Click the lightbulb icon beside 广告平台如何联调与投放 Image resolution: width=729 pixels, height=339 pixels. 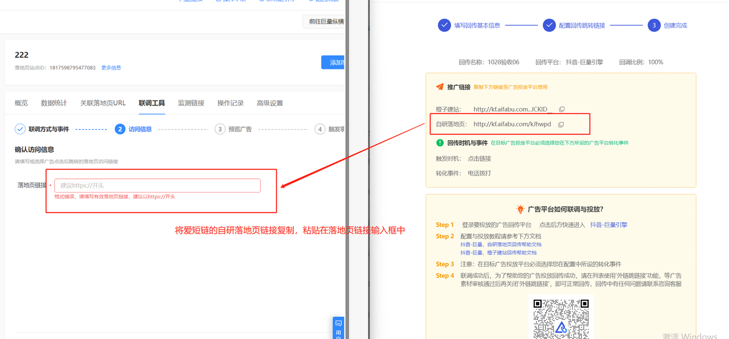pyautogui.click(x=520, y=209)
